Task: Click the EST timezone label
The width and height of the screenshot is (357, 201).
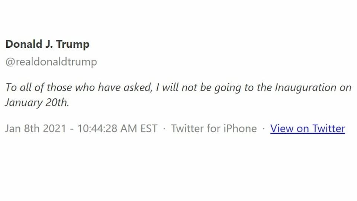Action: [x=149, y=128]
